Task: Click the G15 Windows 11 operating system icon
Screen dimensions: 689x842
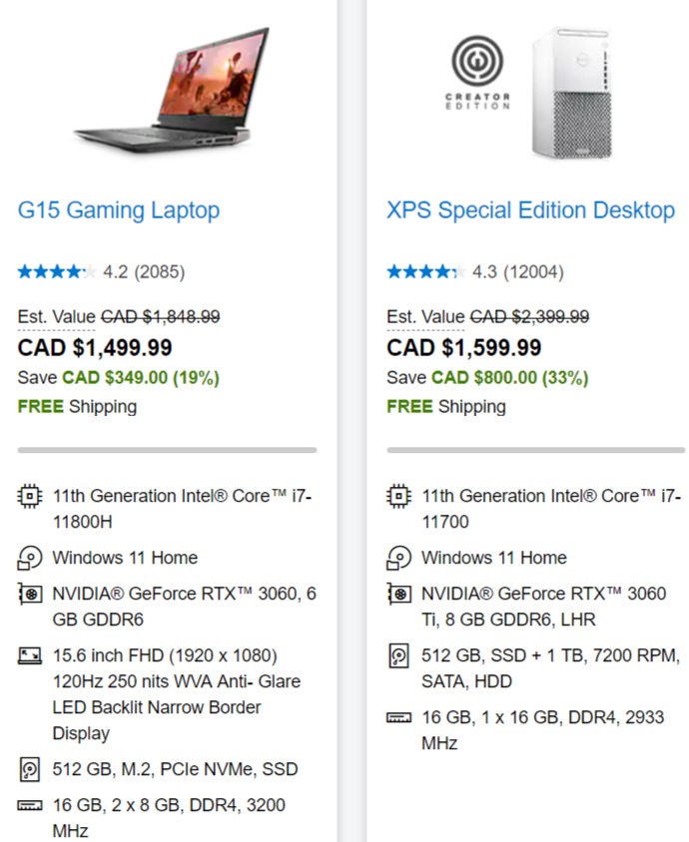Action: point(30,558)
